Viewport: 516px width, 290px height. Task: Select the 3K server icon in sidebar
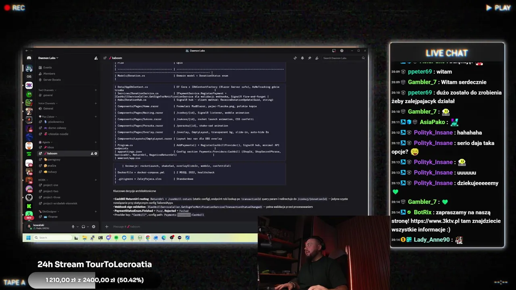pos(29,85)
